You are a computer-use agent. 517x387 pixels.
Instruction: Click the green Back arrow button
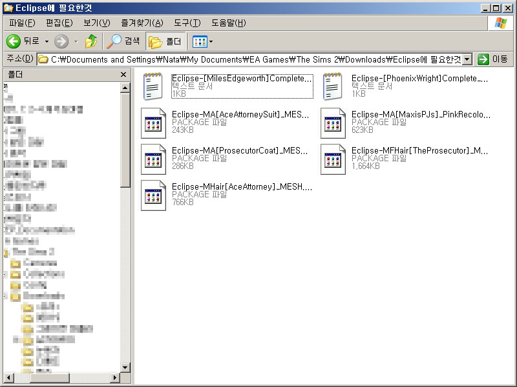click(x=14, y=41)
